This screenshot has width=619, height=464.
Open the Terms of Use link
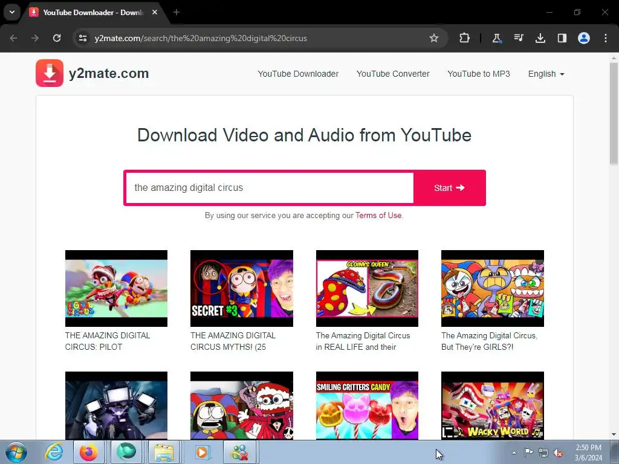click(x=378, y=216)
